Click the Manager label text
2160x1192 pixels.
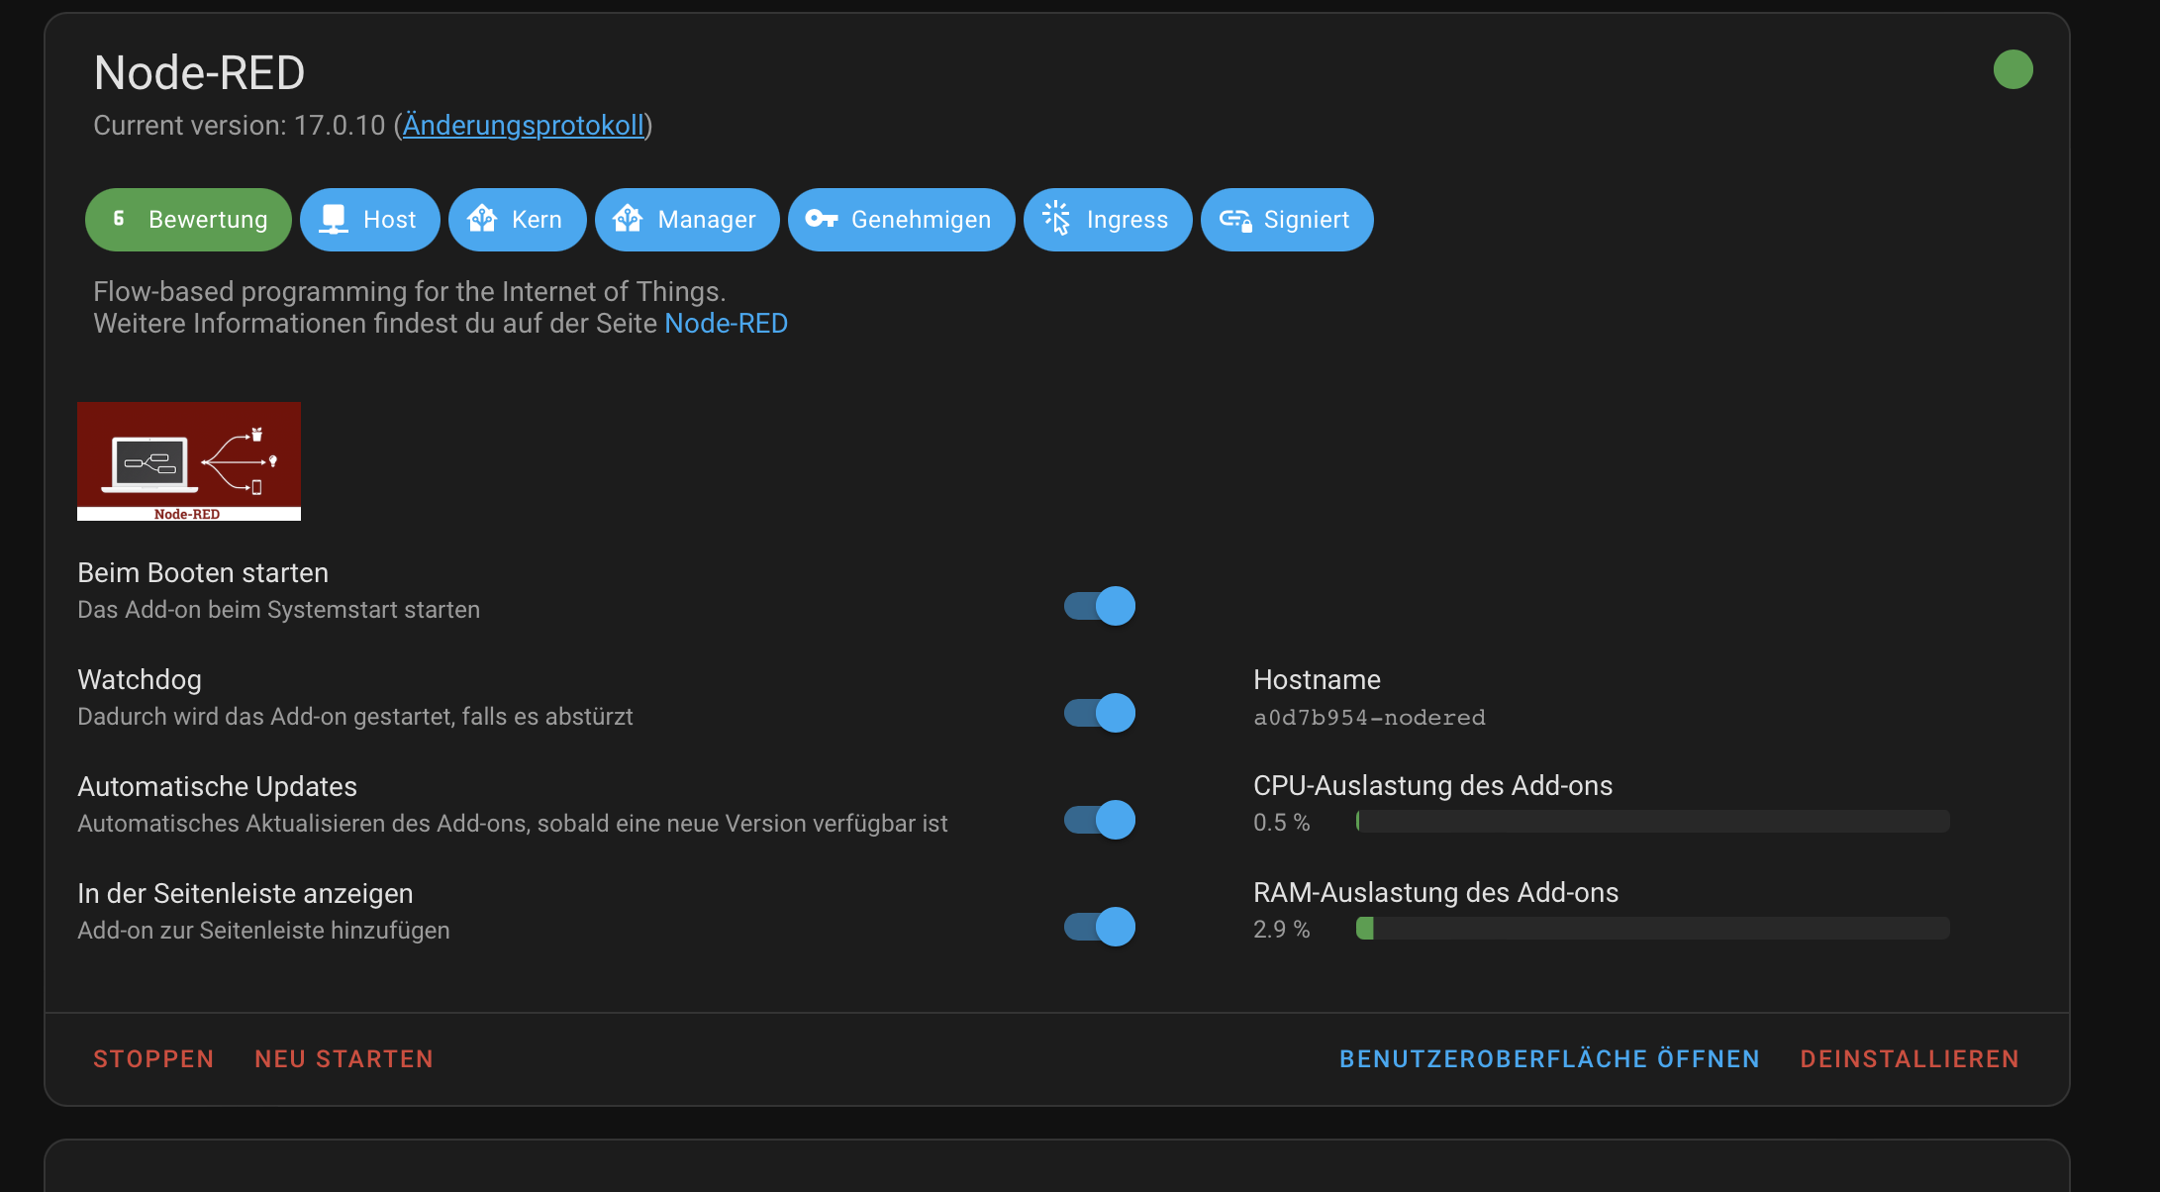pyautogui.click(x=707, y=220)
